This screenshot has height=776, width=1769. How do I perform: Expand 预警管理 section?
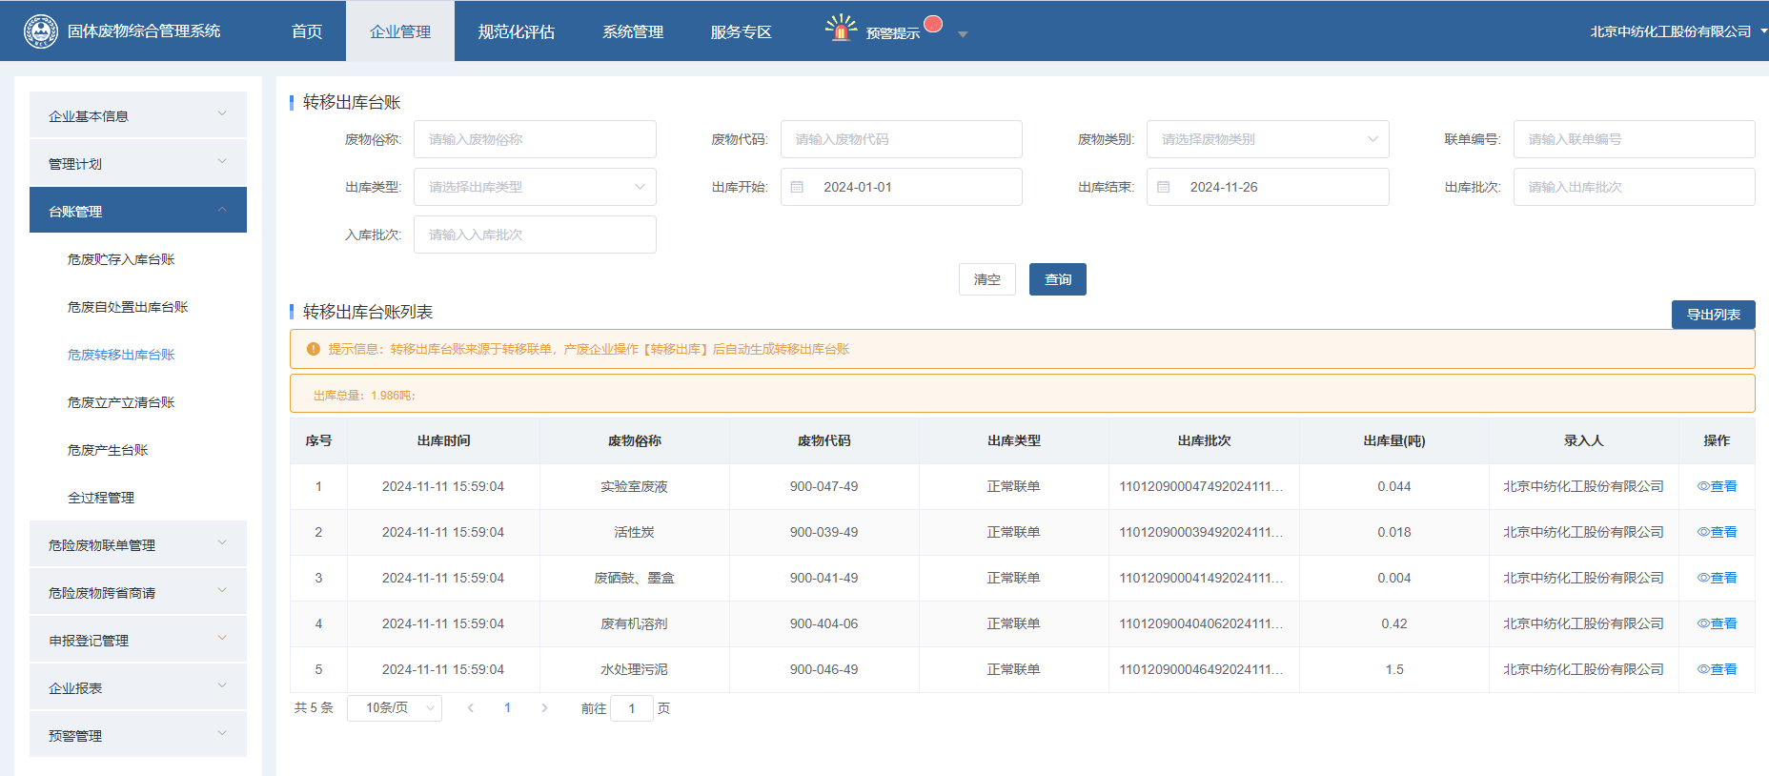(x=138, y=735)
